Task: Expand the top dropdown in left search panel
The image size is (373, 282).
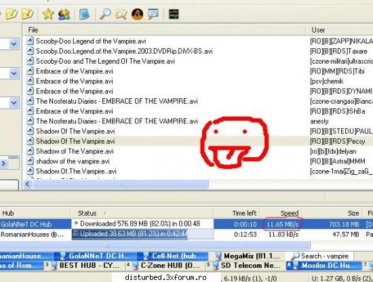Action: pyautogui.click(x=14, y=44)
